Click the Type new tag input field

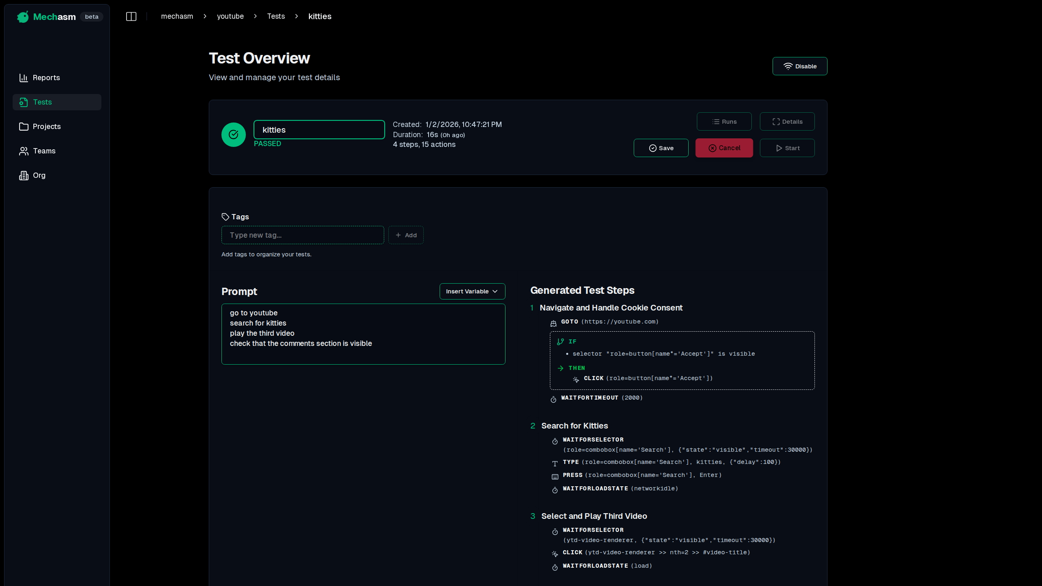click(x=302, y=235)
